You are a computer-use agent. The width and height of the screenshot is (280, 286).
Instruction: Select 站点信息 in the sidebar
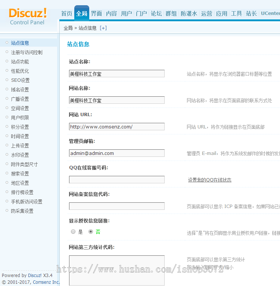(x=20, y=43)
